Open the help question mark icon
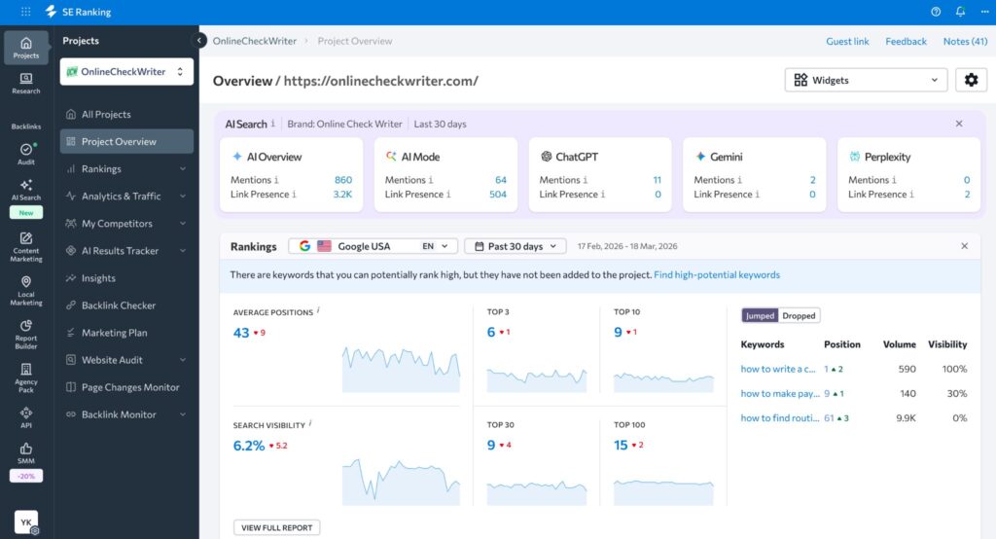Viewport: 996px width, 539px height. 936,12
